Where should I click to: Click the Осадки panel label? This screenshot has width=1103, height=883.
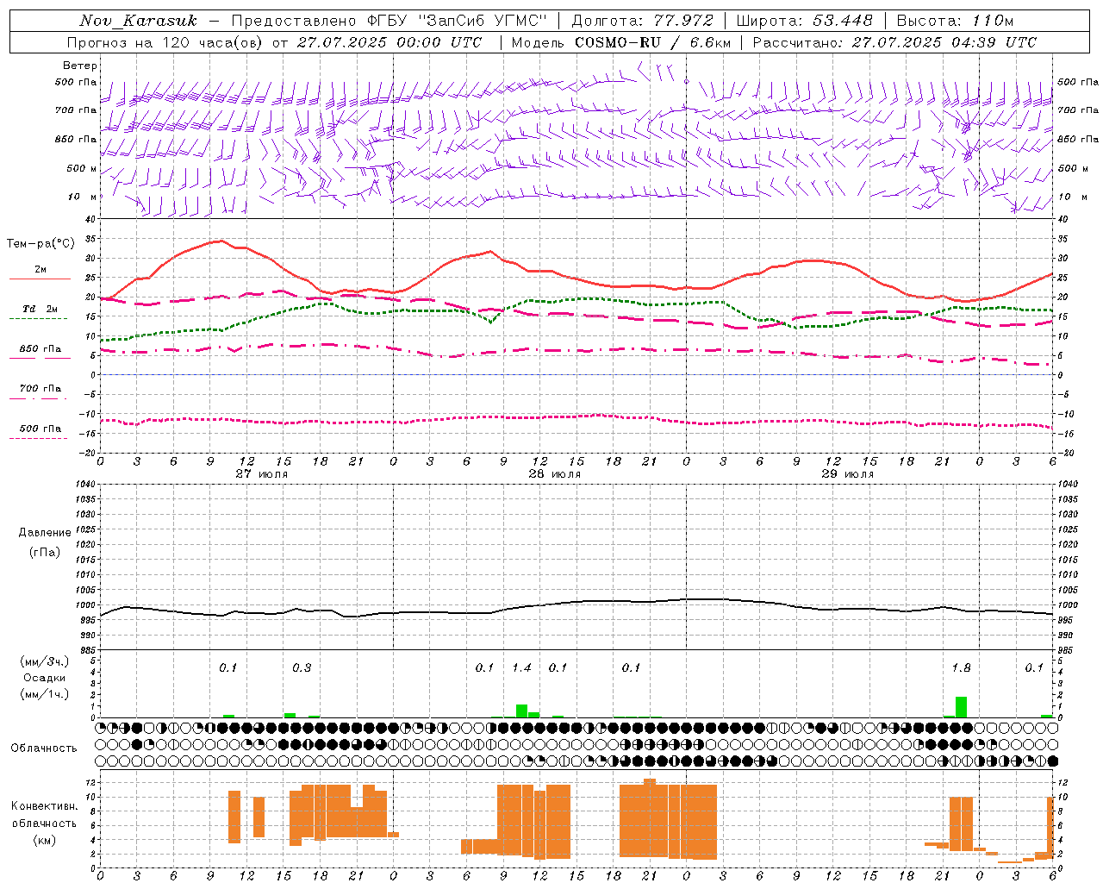[x=45, y=678]
